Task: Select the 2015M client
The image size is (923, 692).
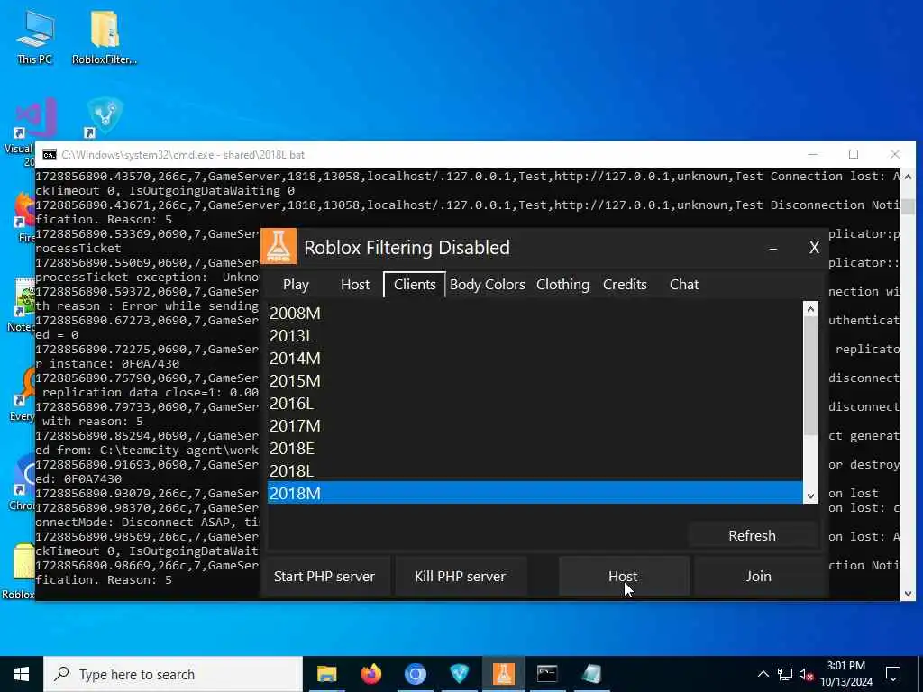Action: pyautogui.click(x=535, y=381)
